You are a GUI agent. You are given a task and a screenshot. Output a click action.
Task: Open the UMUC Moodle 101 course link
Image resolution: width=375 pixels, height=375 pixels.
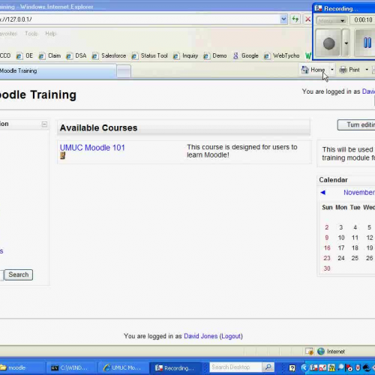click(92, 148)
